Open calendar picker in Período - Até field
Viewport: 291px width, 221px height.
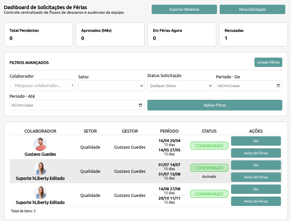(x=140, y=105)
